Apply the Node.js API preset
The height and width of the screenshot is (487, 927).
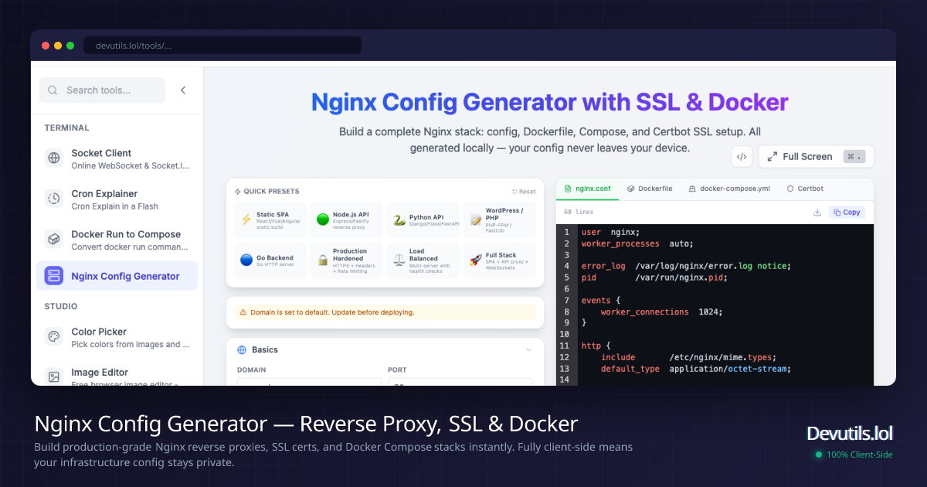(x=347, y=220)
